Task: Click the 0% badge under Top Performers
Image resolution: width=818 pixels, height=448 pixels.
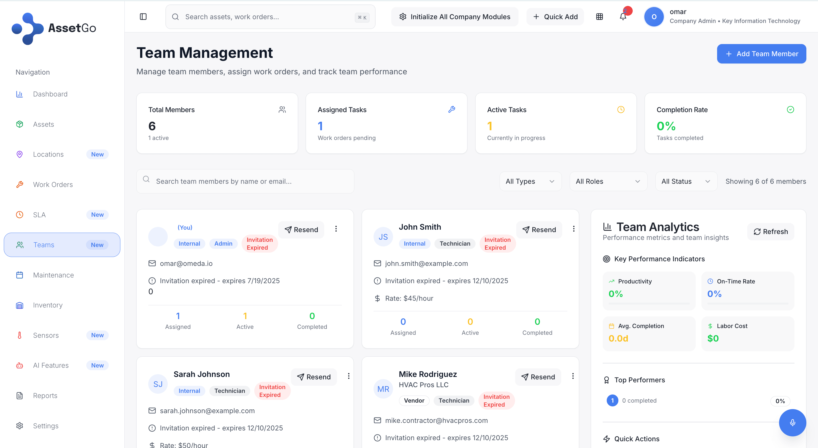Action: click(x=780, y=401)
